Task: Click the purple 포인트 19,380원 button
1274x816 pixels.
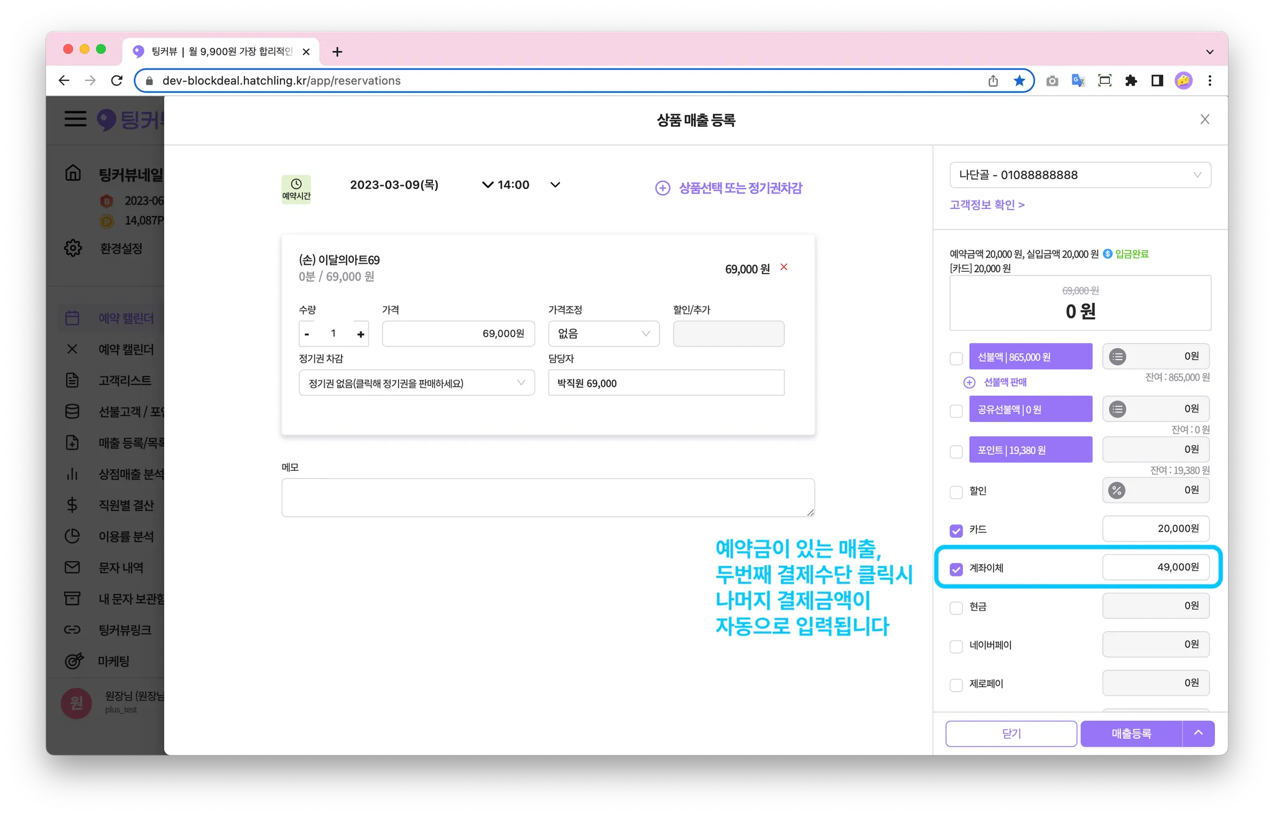Action: [x=1030, y=450]
